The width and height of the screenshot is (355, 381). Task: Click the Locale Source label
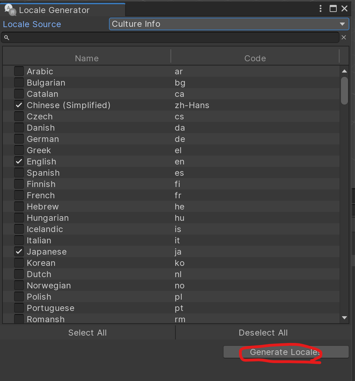32,24
